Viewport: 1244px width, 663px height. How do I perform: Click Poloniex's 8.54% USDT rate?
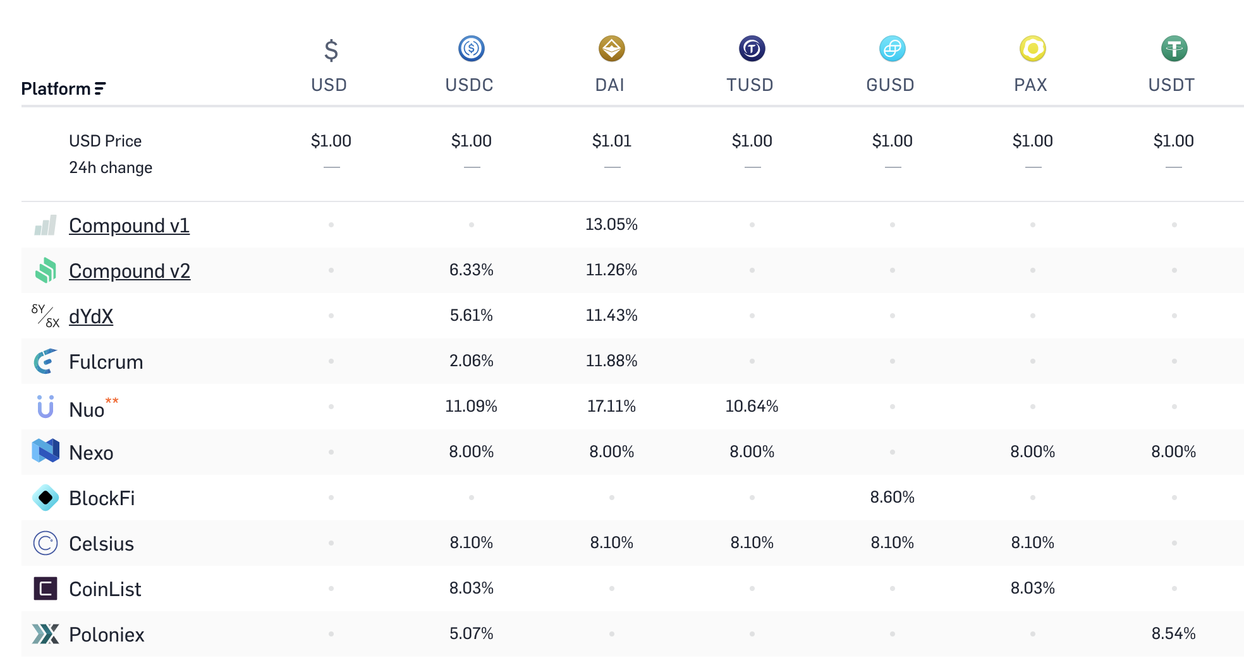coord(1173,633)
